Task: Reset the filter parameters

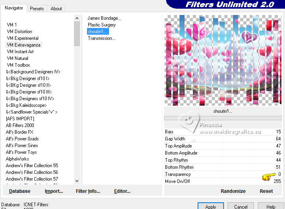Action: 266,191
